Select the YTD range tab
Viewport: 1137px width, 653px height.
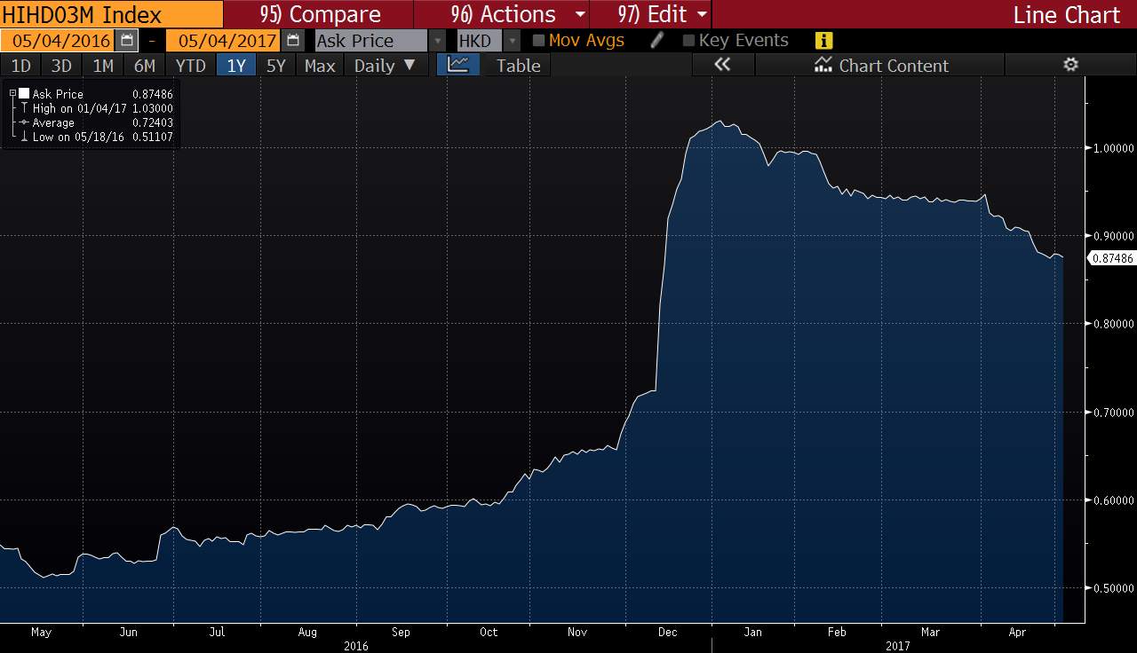pyautogui.click(x=191, y=66)
